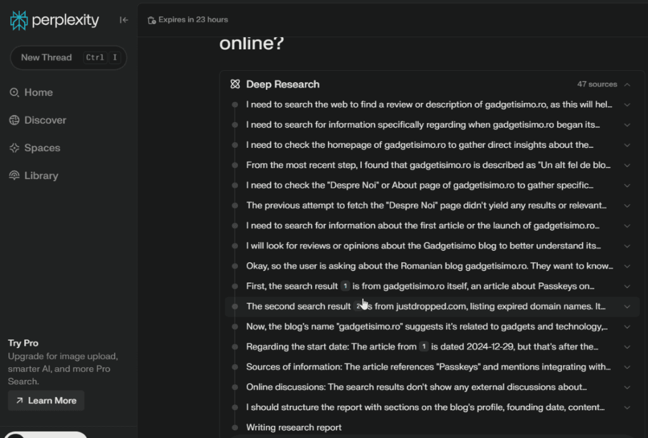Expand step 'The previous attempt to fetch'
The height and width of the screenshot is (438, 648).
point(627,206)
